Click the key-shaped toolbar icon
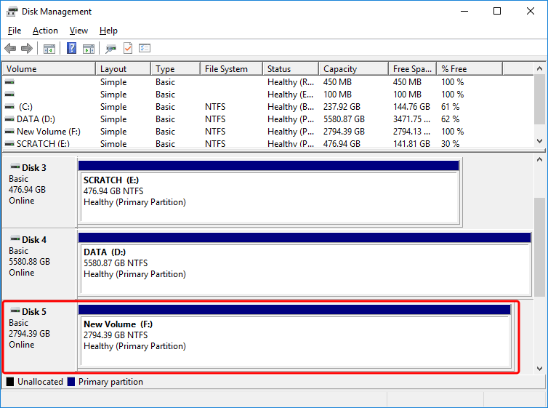The height and width of the screenshot is (408, 548). pyautogui.click(x=110, y=49)
